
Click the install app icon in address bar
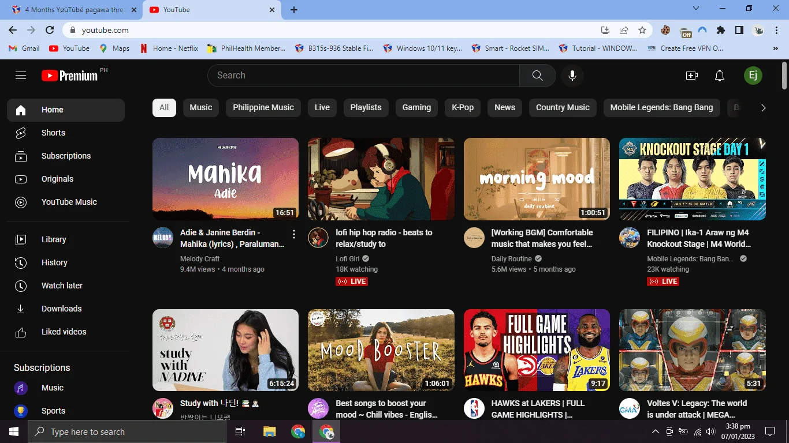click(x=605, y=30)
